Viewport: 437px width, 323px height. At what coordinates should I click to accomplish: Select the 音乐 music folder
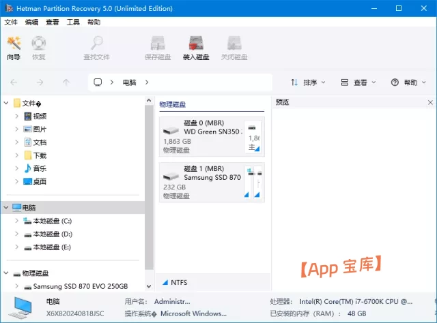tap(35, 168)
